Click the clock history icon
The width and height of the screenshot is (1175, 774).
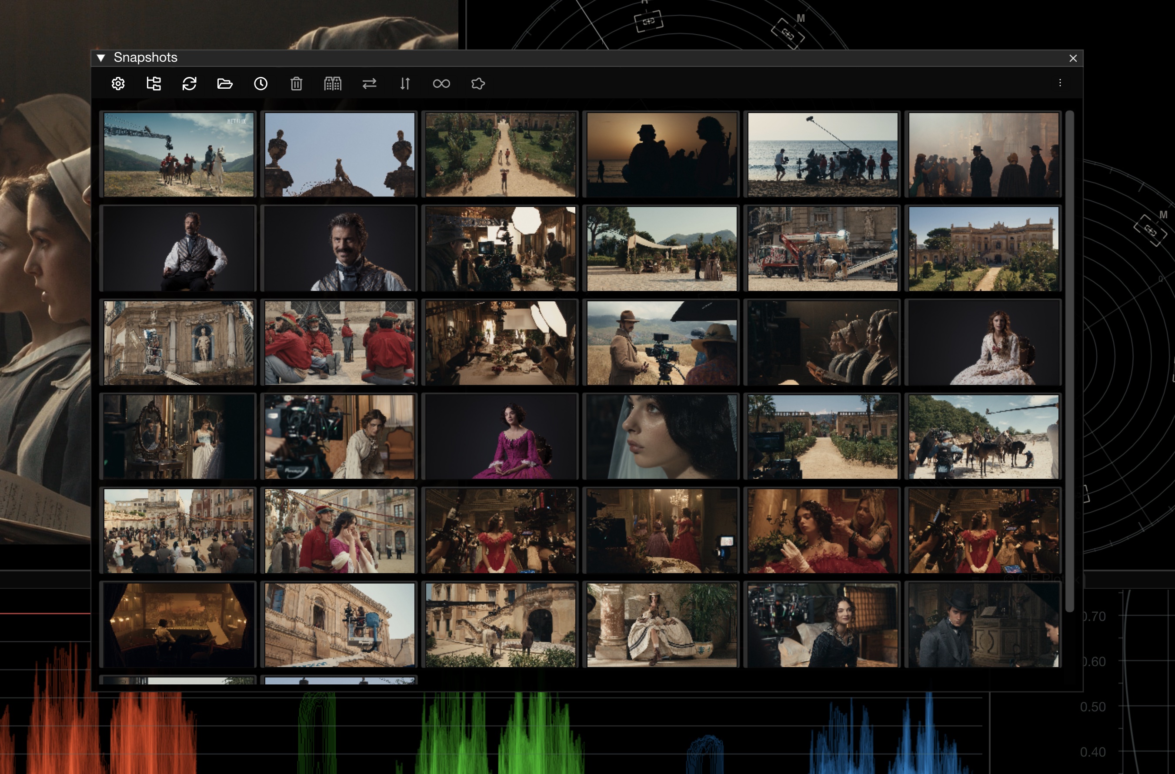tap(260, 84)
